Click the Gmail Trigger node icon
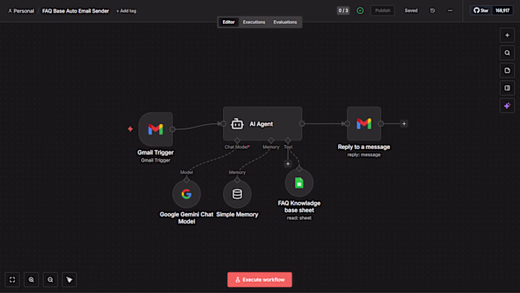The width and height of the screenshot is (520, 293). point(155,129)
